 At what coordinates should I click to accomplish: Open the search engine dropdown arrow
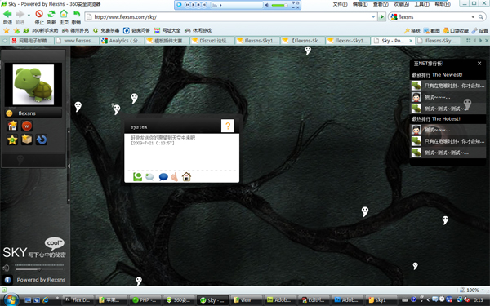[x=473, y=17]
